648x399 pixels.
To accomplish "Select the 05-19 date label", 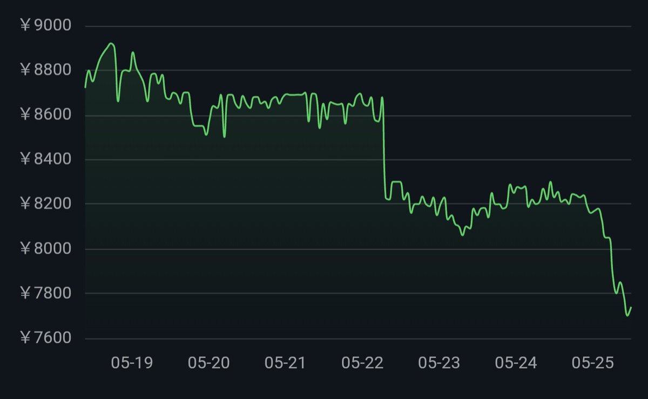I will pos(132,363).
